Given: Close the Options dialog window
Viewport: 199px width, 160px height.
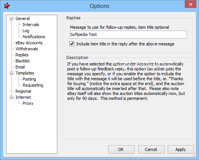Looking at the screenshot, I should click(x=190, y=5).
